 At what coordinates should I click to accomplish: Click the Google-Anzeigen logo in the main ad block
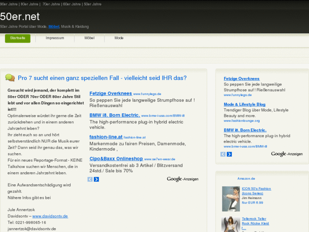click(x=182, y=179)
